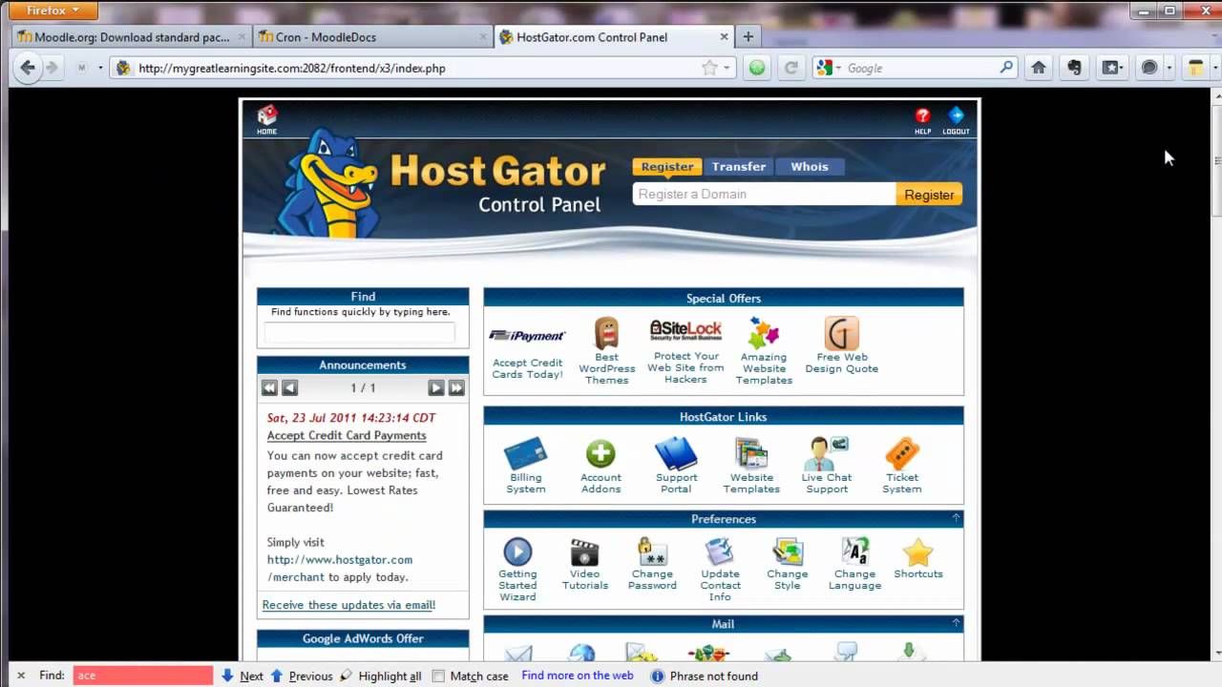
Task: Click the Reload page button
Action: [790, 68]
